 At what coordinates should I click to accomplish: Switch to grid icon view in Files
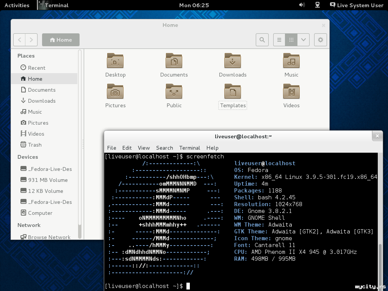pyautogui.click(x=291, y=40)
